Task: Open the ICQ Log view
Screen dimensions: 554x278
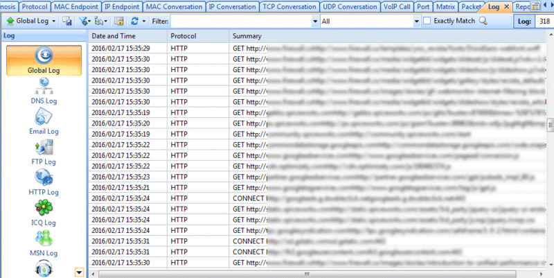Action: 44,213
